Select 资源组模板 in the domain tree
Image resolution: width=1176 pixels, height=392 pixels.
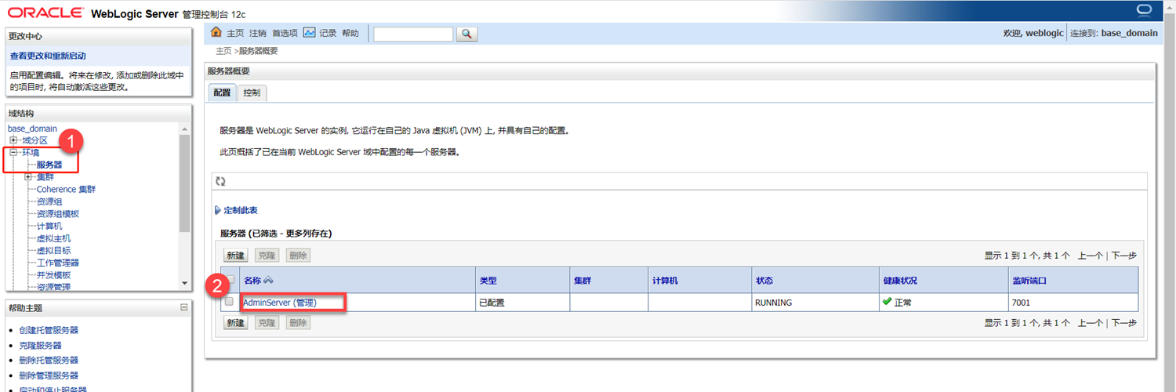click(58, 214)
